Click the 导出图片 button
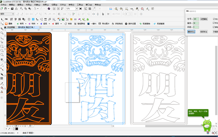 click(104, 24)
